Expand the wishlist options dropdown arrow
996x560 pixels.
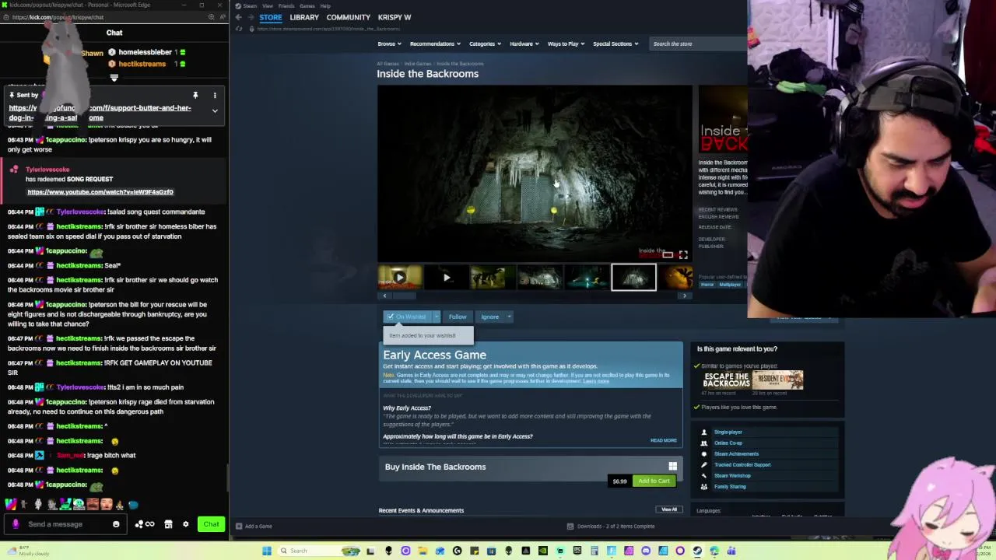(437, 317)
